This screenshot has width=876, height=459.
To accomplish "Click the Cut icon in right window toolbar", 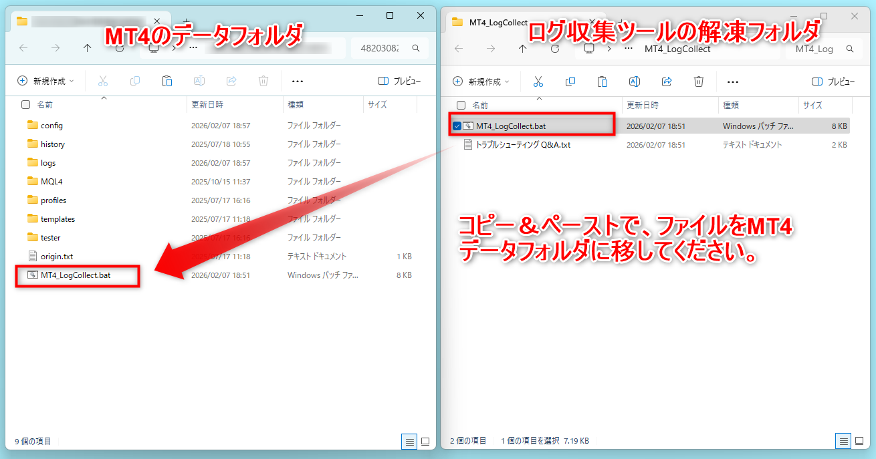I will (538, 82).
